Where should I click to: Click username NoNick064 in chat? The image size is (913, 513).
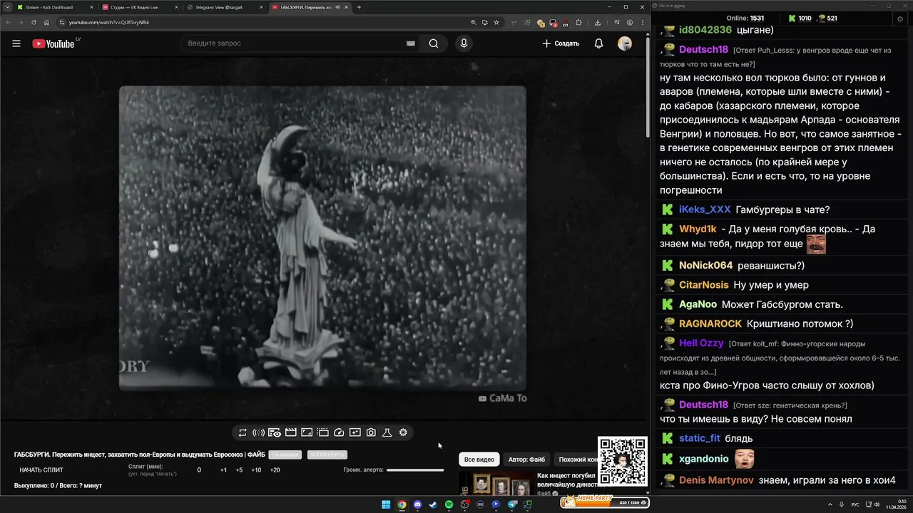[x=705, y=265]
